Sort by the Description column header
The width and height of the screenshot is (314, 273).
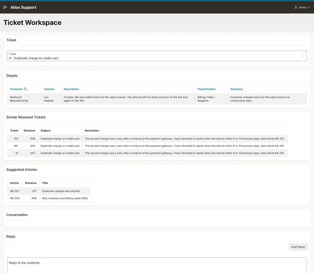(x=71, y=89)
